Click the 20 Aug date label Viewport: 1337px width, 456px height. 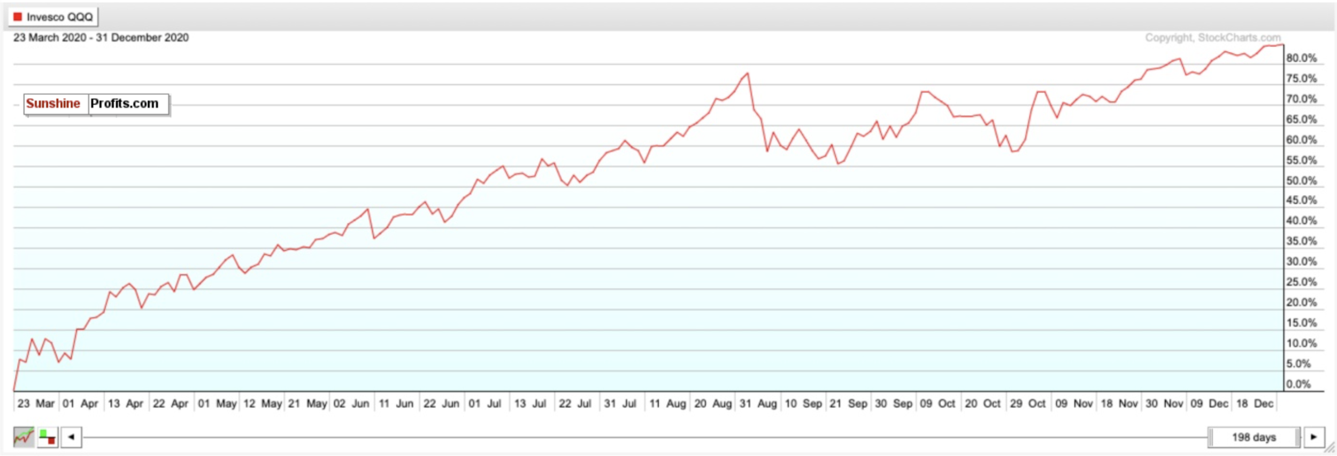(713, 404)
